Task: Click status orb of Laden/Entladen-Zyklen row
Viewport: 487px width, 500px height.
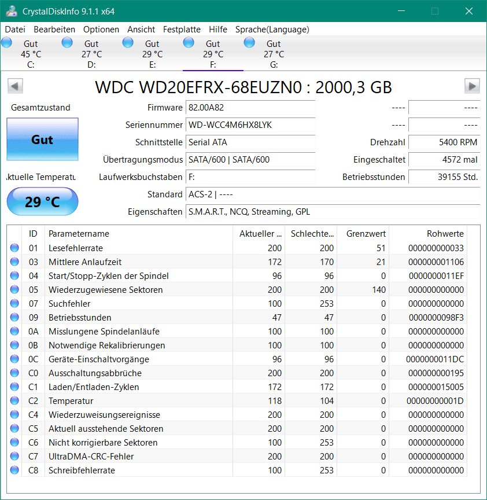Action: pos(14,387)
